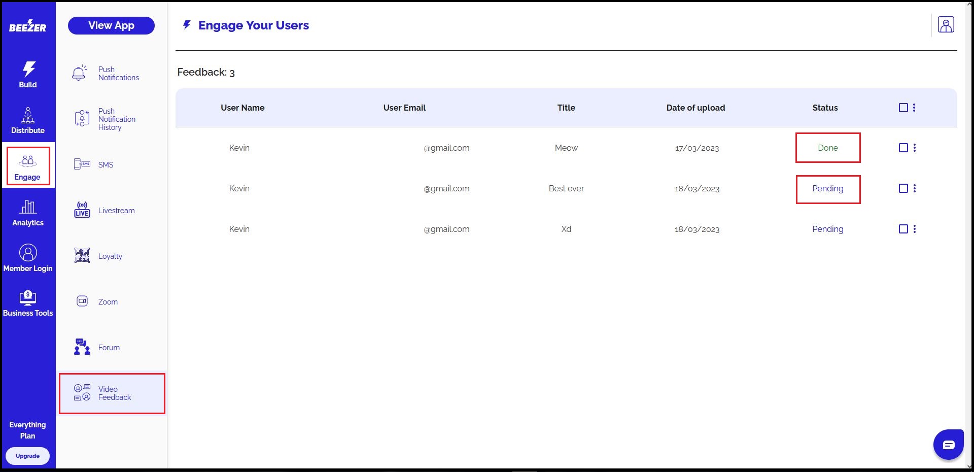Click the Build lightning bolt icon

coord(28,69)
